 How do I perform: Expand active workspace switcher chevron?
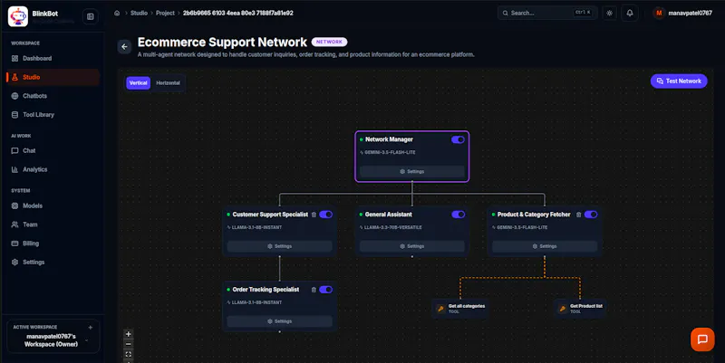(87, 341)
